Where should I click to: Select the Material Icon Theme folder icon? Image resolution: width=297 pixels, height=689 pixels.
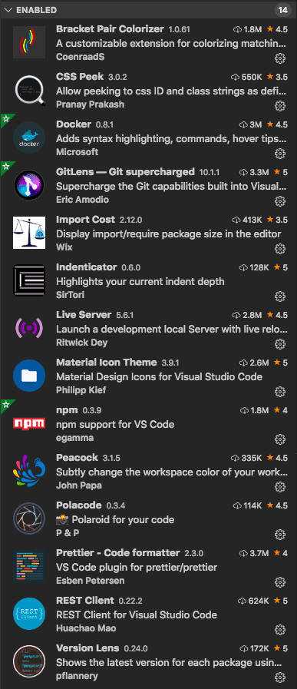pos(29,376)
